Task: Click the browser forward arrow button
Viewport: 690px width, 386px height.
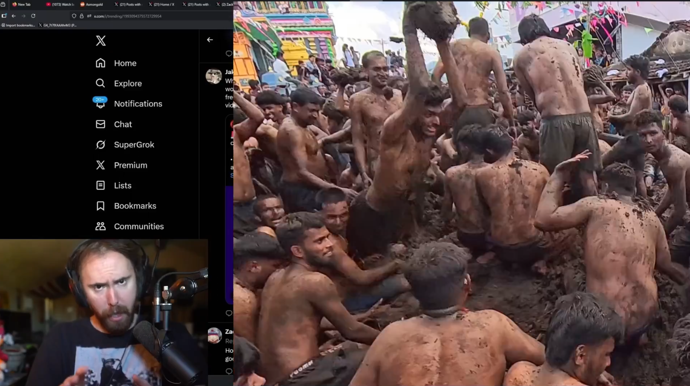Action: (23, 16)
